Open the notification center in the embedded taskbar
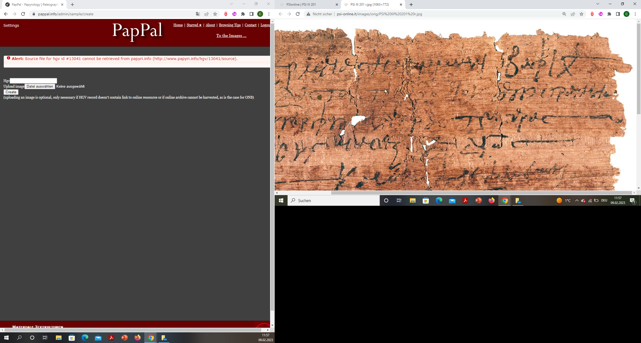 click(632, 201)
